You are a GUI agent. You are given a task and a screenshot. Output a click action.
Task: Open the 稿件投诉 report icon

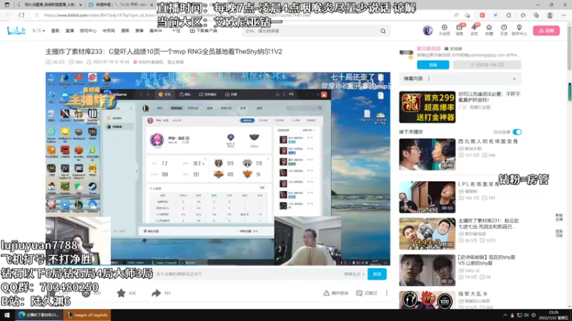pos(335,293)
